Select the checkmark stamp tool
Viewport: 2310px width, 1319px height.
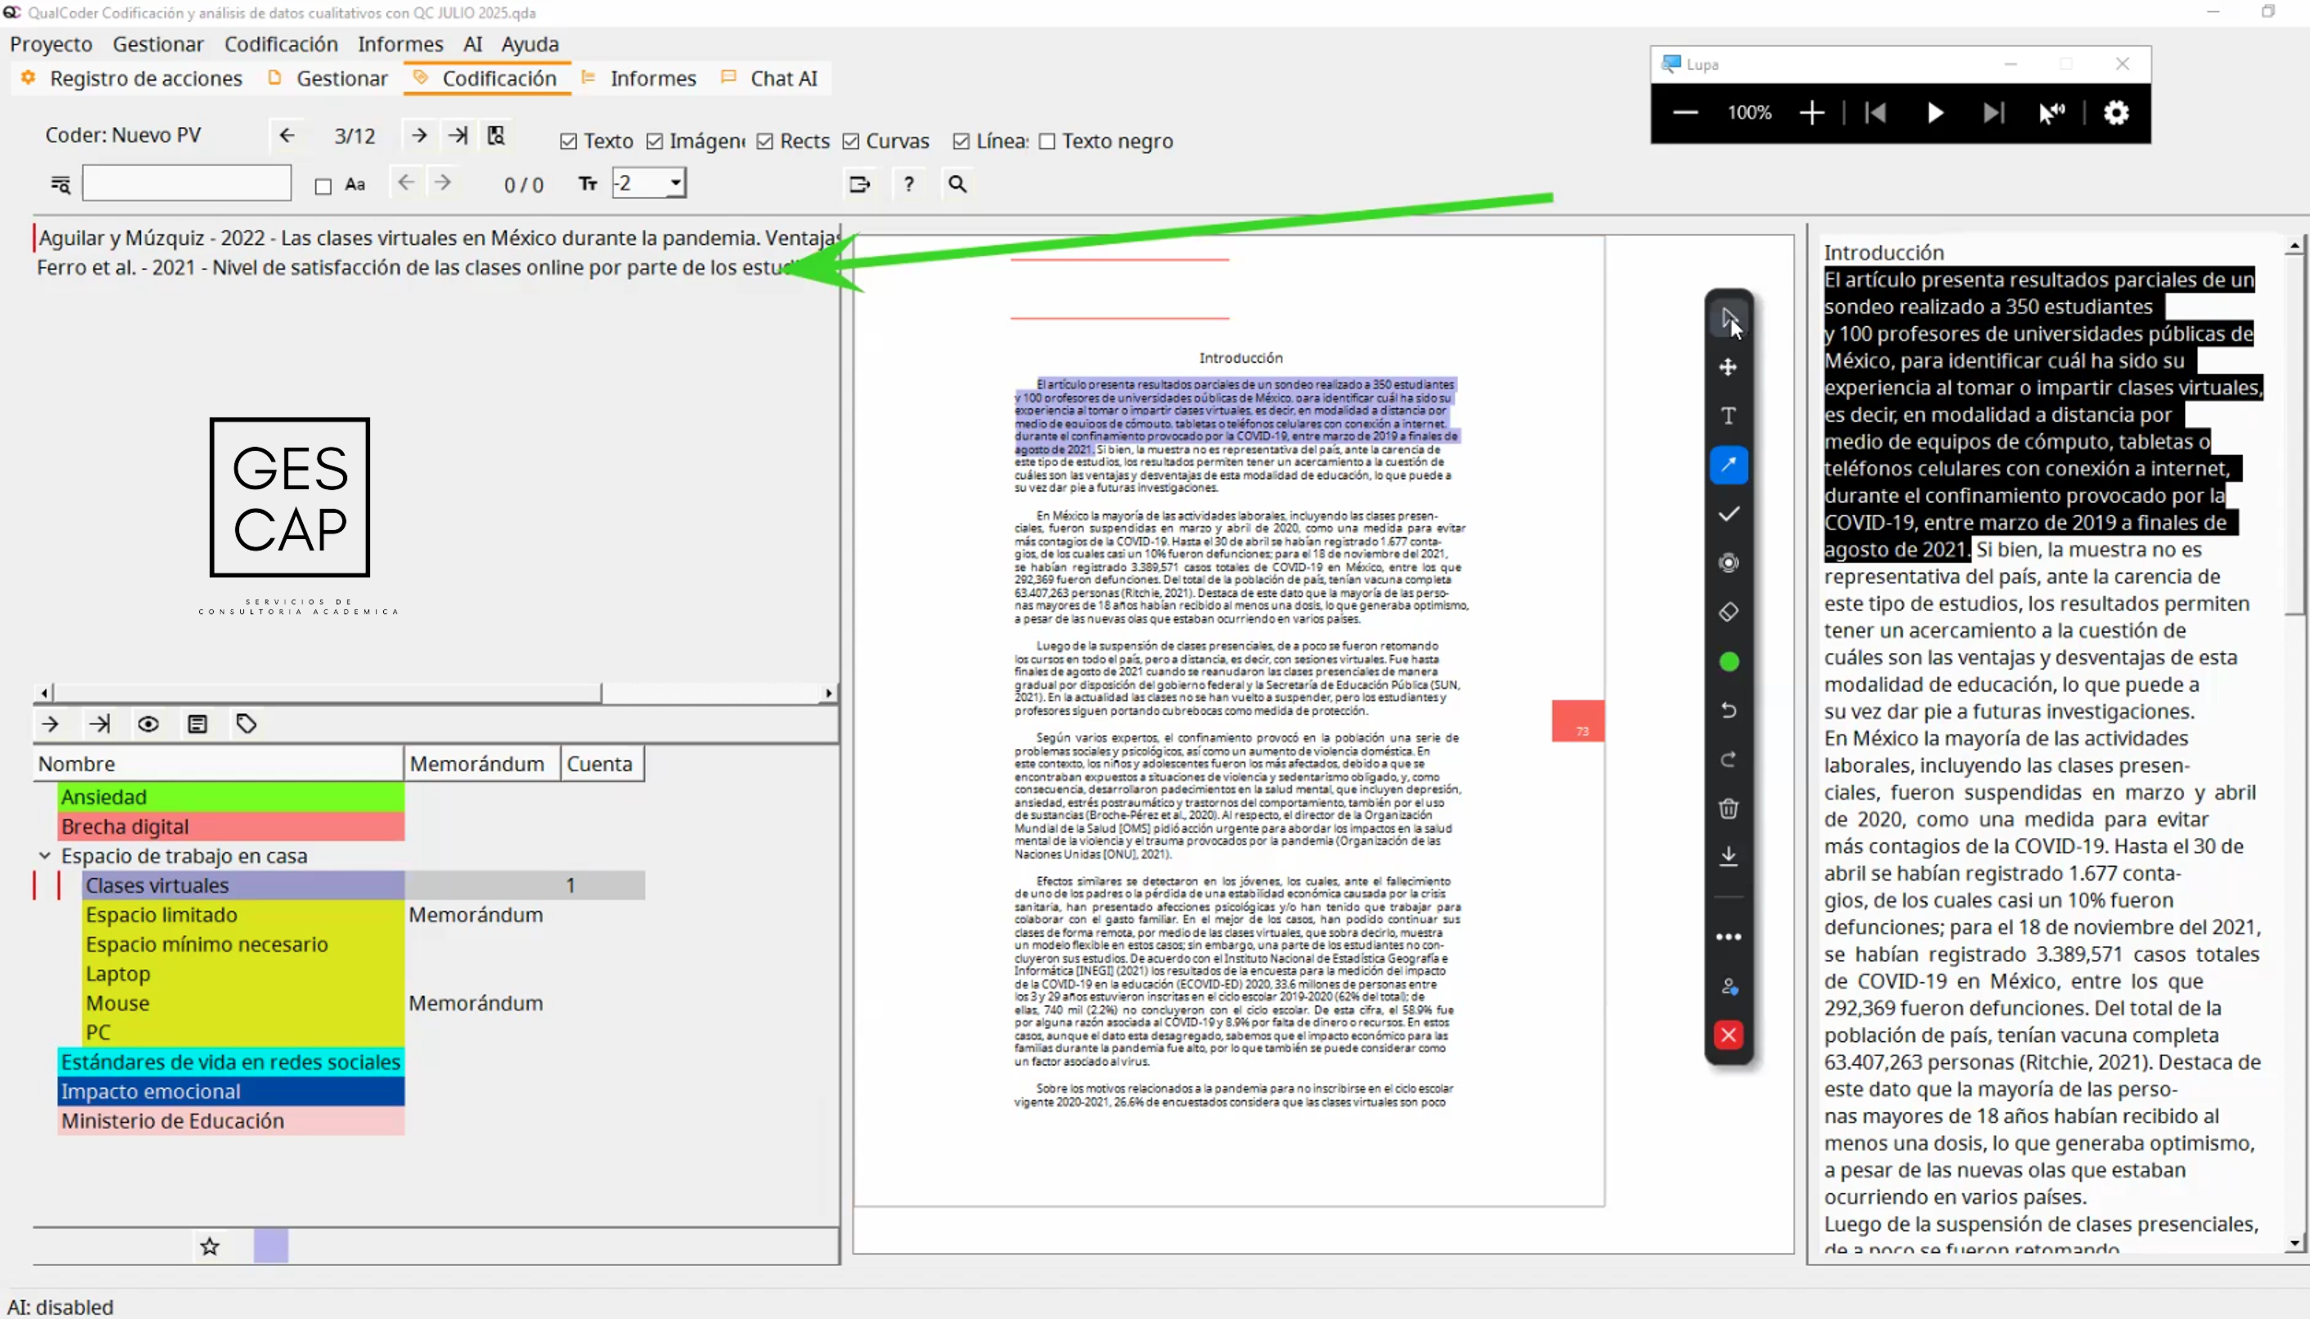(1729, 514)
